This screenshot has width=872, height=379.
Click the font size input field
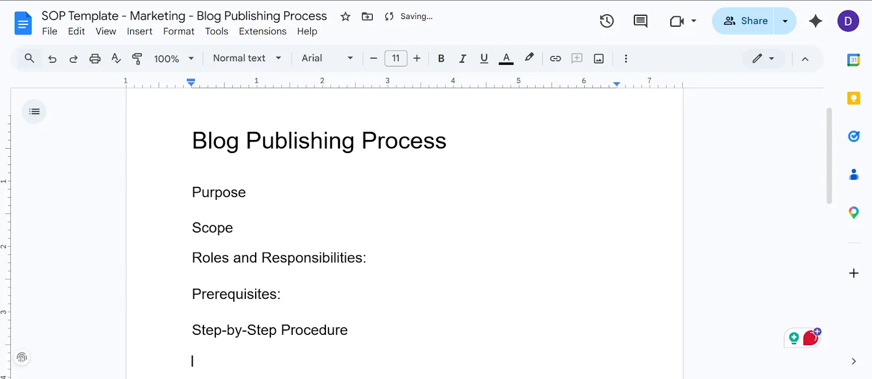[396, 58]
